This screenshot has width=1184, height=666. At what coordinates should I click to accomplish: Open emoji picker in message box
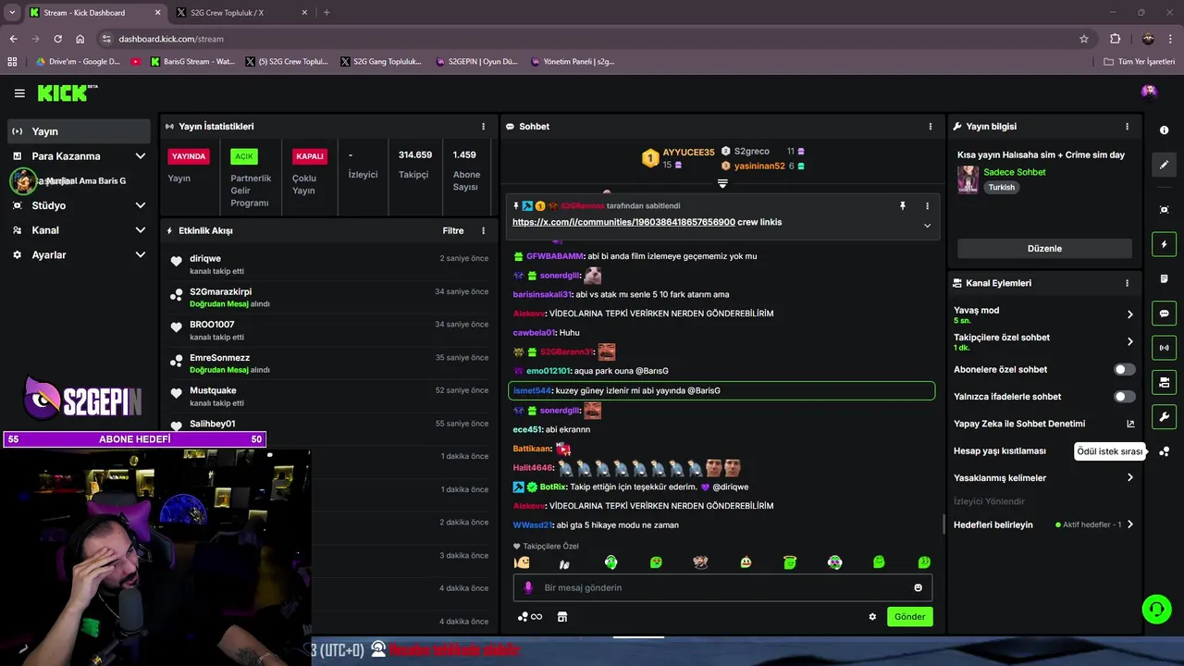tap(918, 587)
